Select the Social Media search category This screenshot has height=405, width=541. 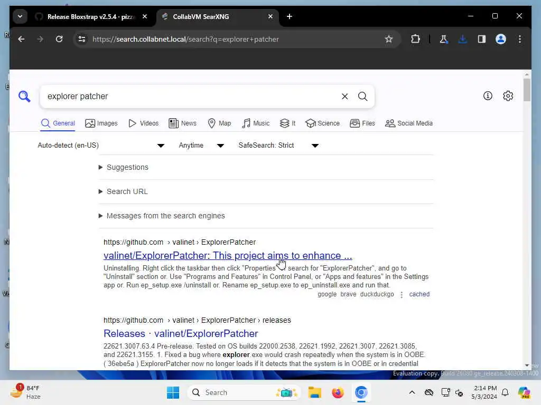[409, 123]
